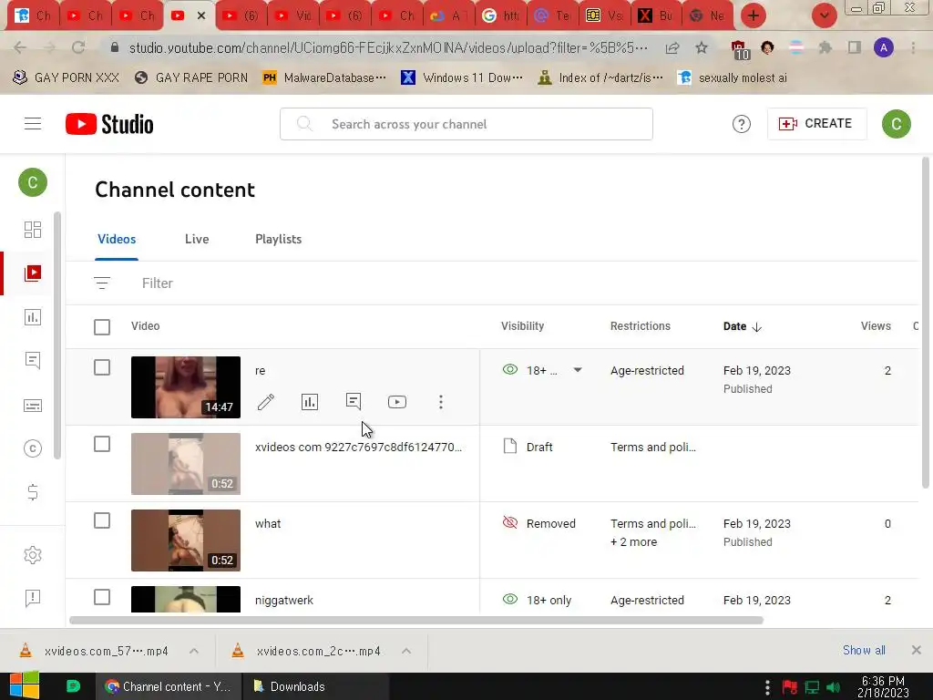The image size is (933, 700).
Task: Click the channel avatar in the left sidebar
Action: pyautogui.click(x=33, y=182)
